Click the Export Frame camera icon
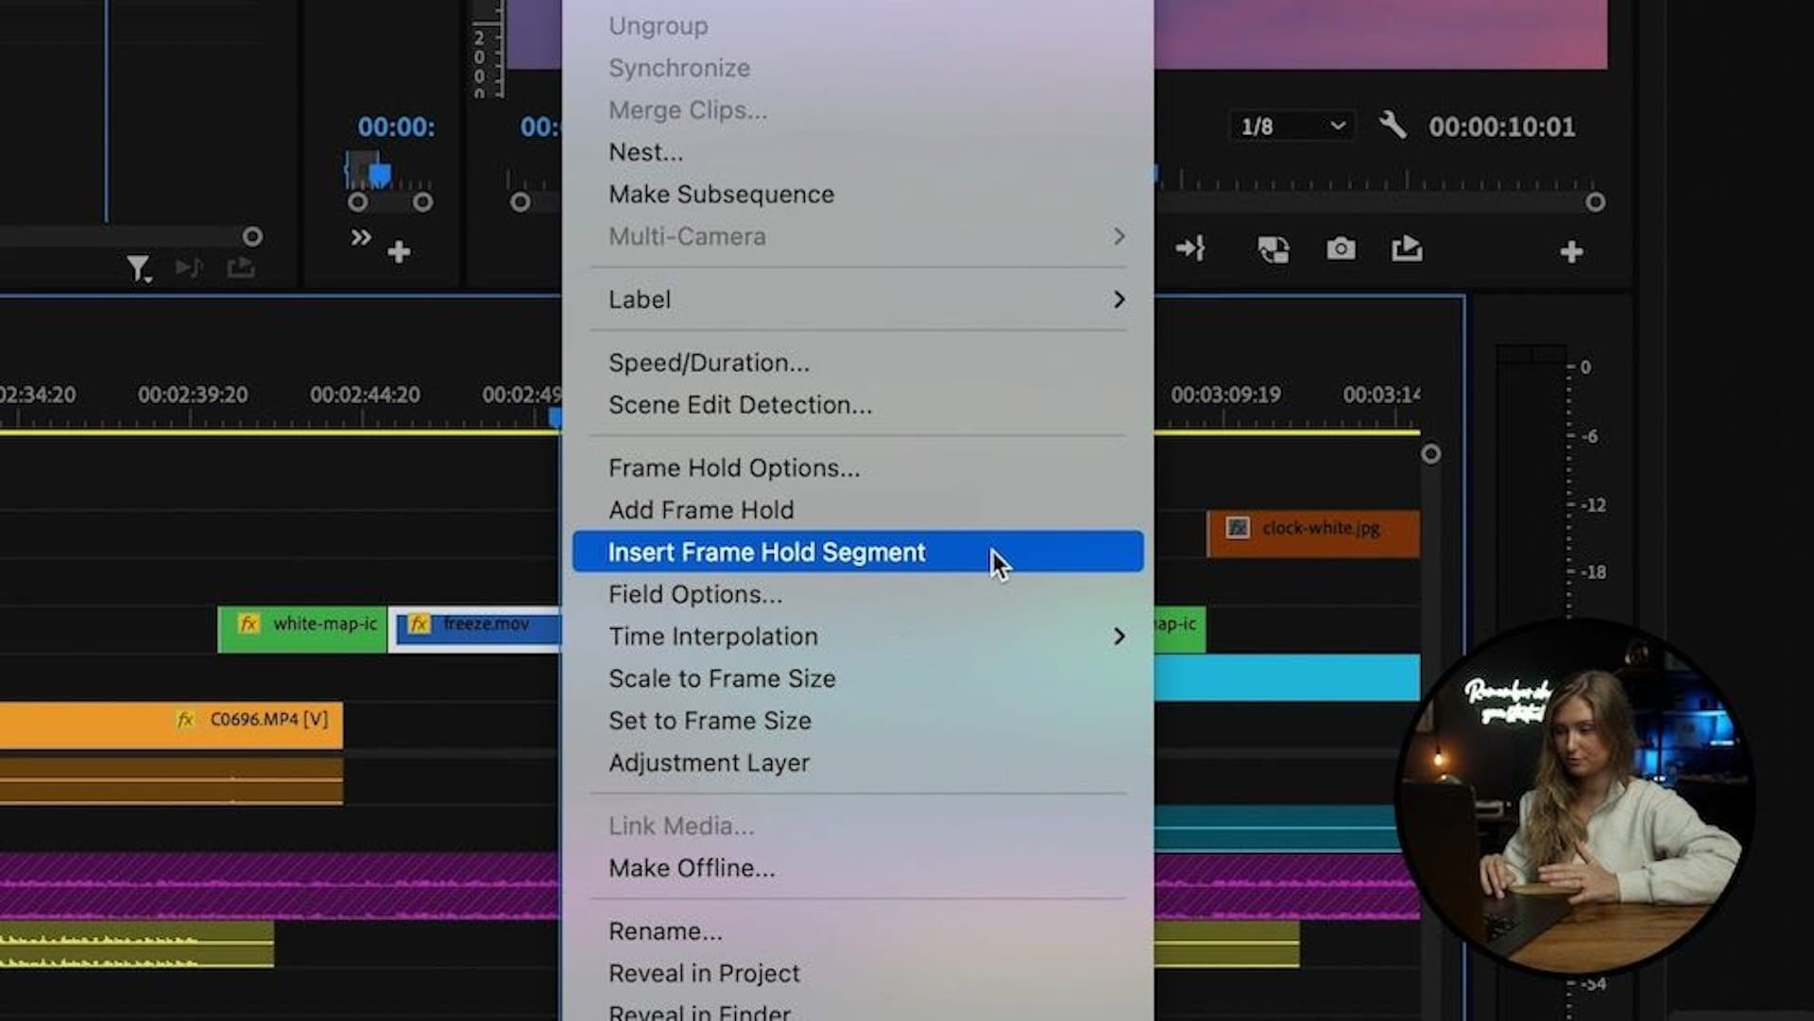The image size is (1814, 1021). pyautogui.click(x=1340, y=249)
